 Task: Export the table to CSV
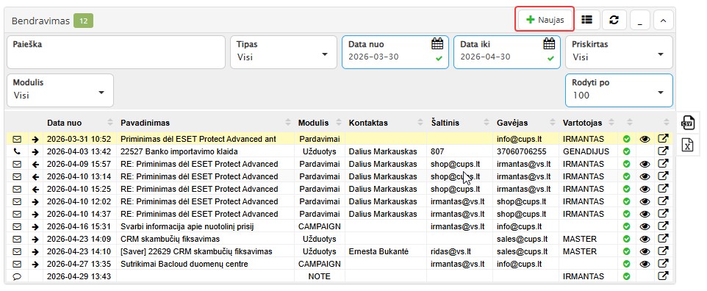pyautogui.click(x=687, y=122)
